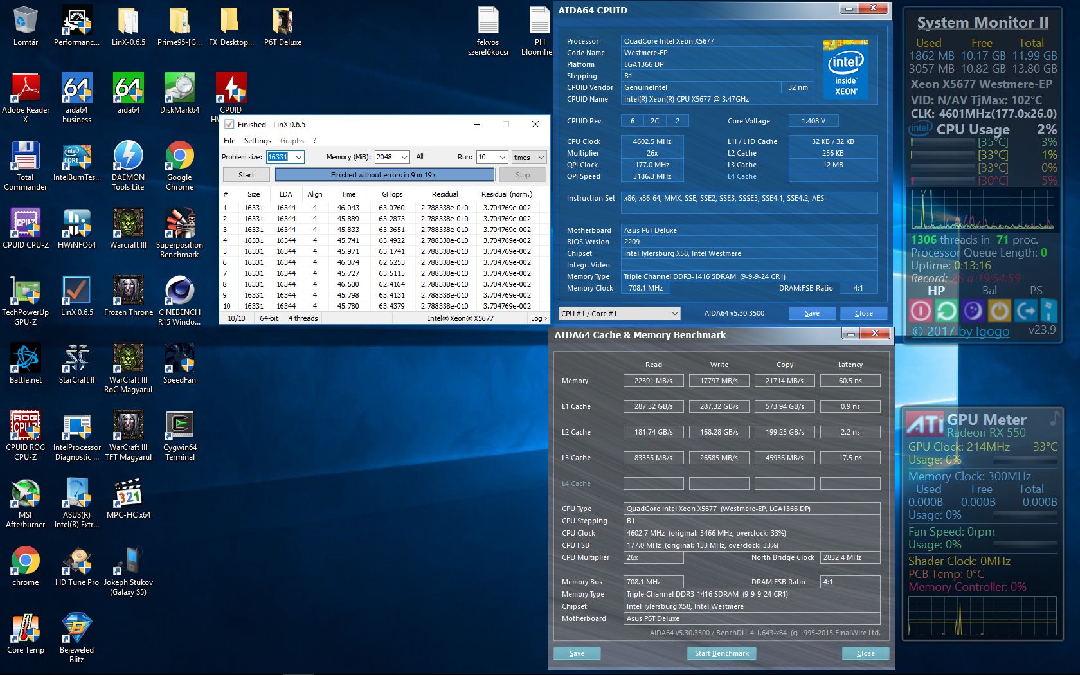Click the Problem size input field in LinX
The height and width of the screenshot is (675, 1080).
click(280, 157)
